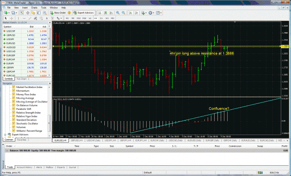
Task: Toggle the Terminal window icon
Action: (39, 13)
